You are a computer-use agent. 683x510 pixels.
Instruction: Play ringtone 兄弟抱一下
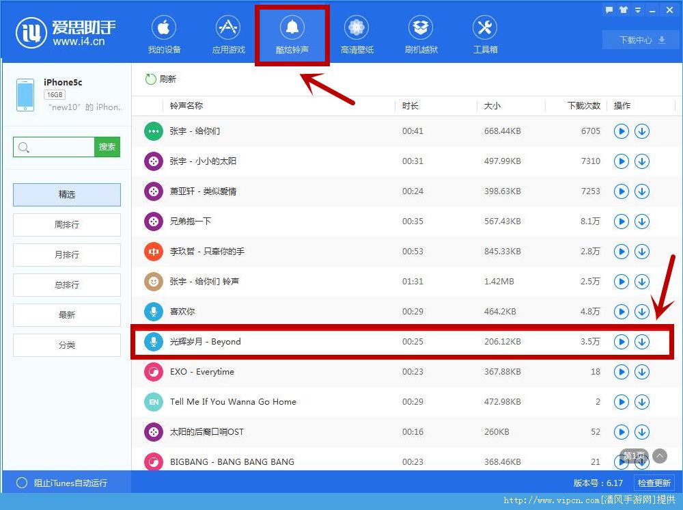click(621, 222)
